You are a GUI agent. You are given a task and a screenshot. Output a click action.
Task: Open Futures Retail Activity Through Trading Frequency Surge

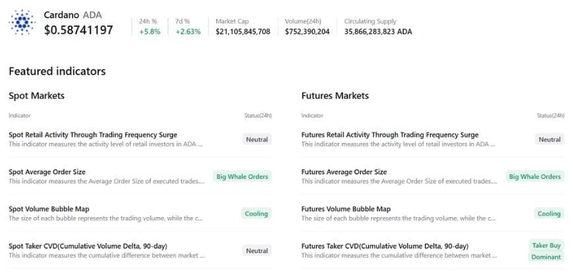(389, 135)
